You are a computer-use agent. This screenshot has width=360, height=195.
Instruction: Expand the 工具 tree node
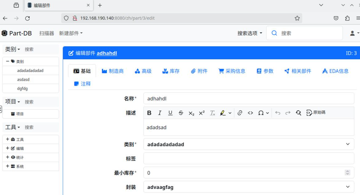click(8, 139)
